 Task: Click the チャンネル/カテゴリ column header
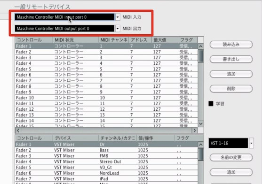click(118, 138)
